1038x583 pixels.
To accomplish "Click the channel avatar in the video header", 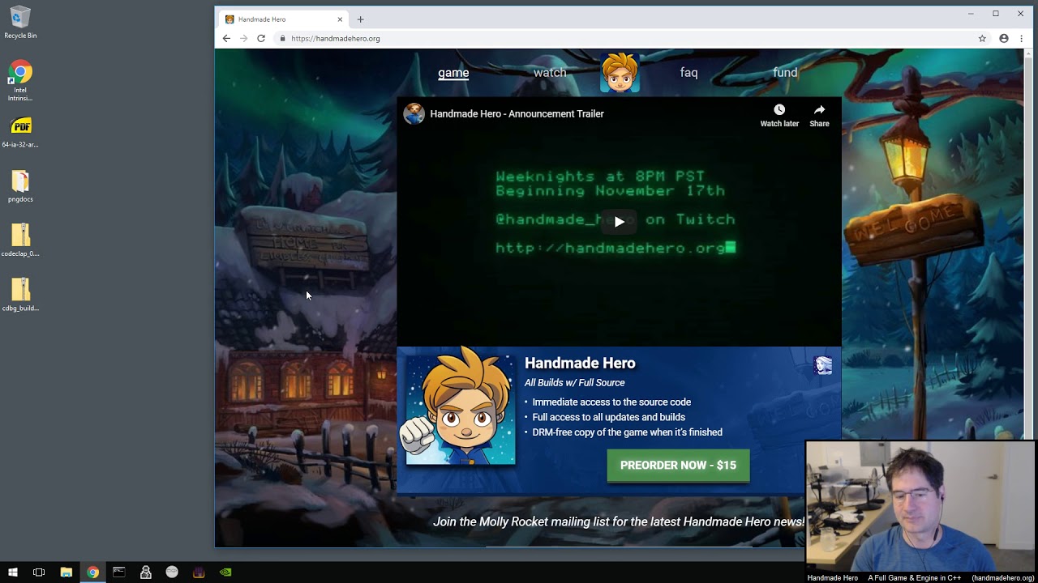I will [414, 113].
